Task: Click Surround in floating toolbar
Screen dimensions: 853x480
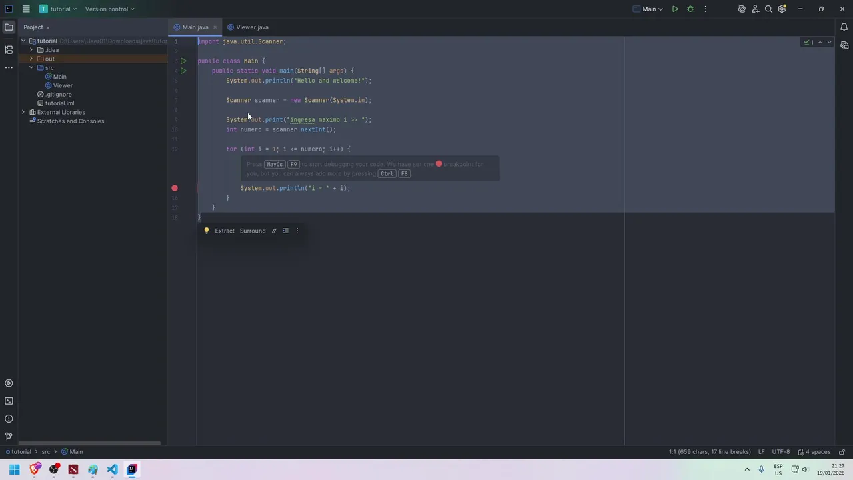Action: tap(253, 231)
